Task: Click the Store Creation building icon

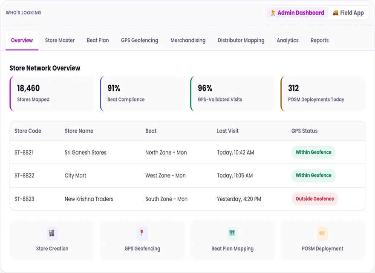Action: [x=52, y=233]
